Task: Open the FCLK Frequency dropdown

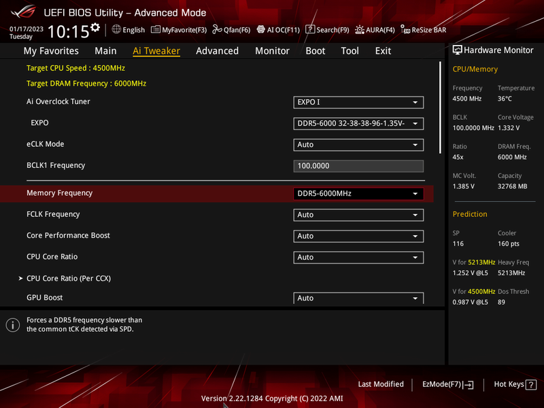Action: coord(358,215)
